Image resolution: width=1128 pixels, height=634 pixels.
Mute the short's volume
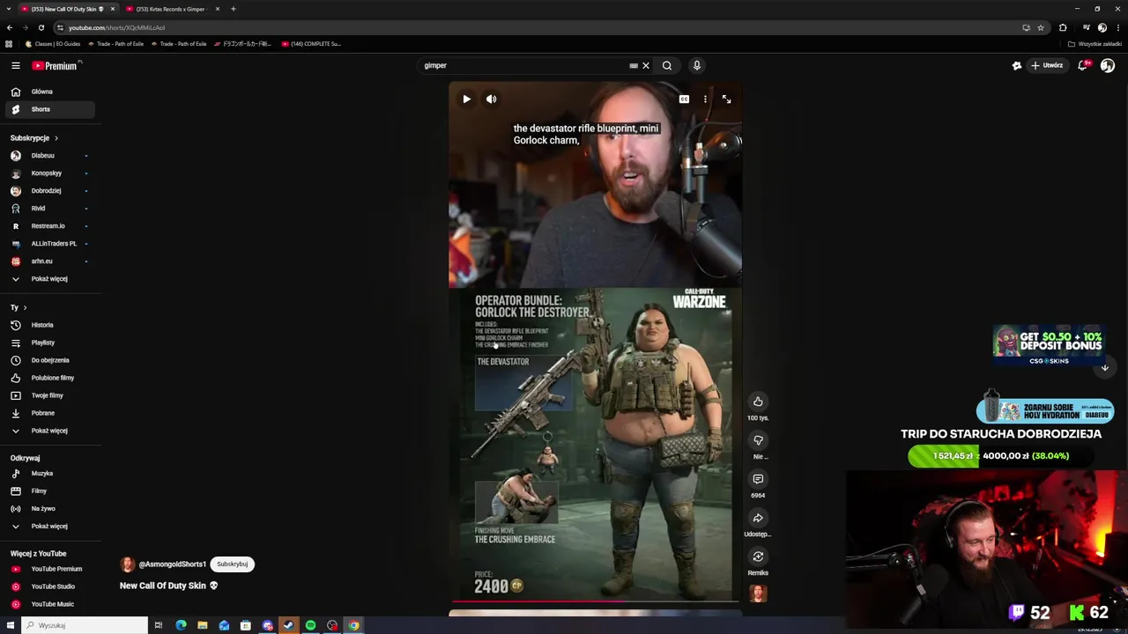pos(491,99)
